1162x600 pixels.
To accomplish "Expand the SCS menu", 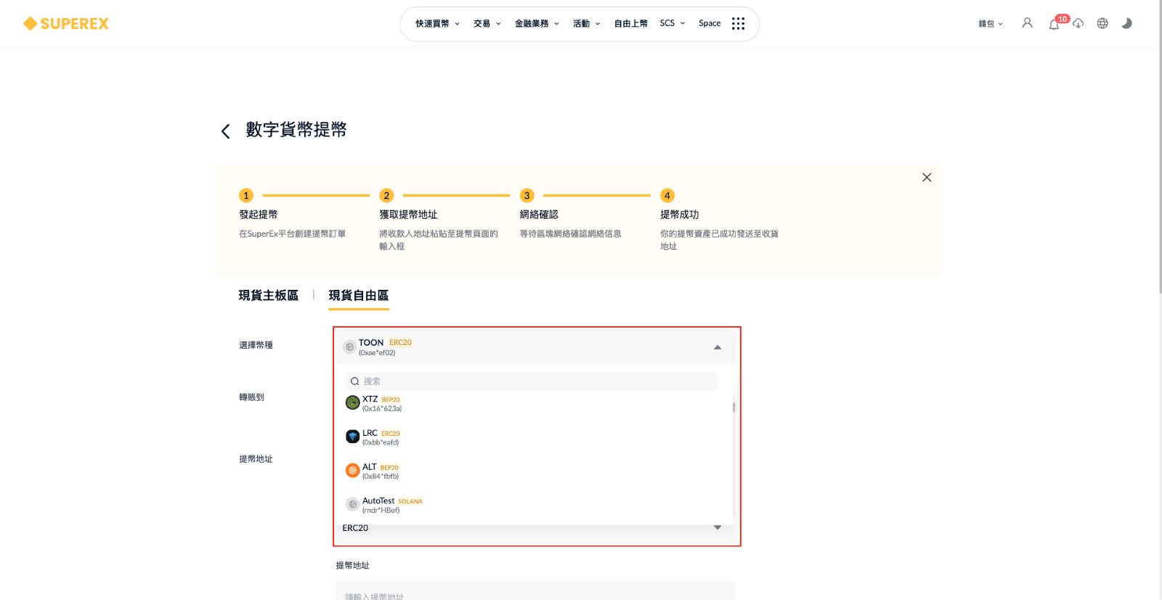I will 673,23.
